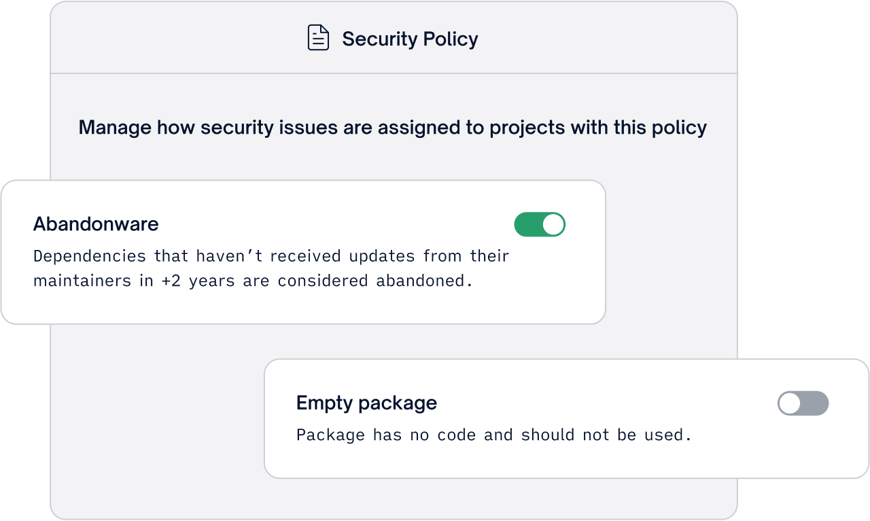Enable the Empty package toggle switch
This screenshot has height=521, width=870.
point(803,403)
